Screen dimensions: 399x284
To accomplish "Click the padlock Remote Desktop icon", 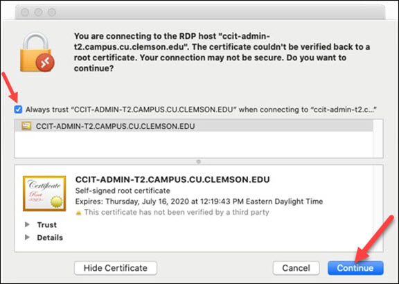I will (37, 52).
